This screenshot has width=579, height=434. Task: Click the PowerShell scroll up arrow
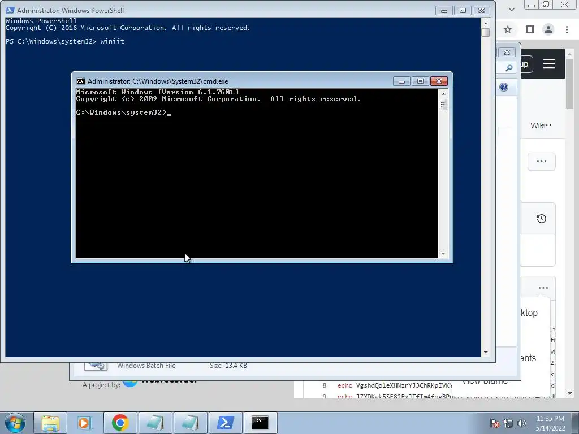pyautogui.click(x=486, y=23)
